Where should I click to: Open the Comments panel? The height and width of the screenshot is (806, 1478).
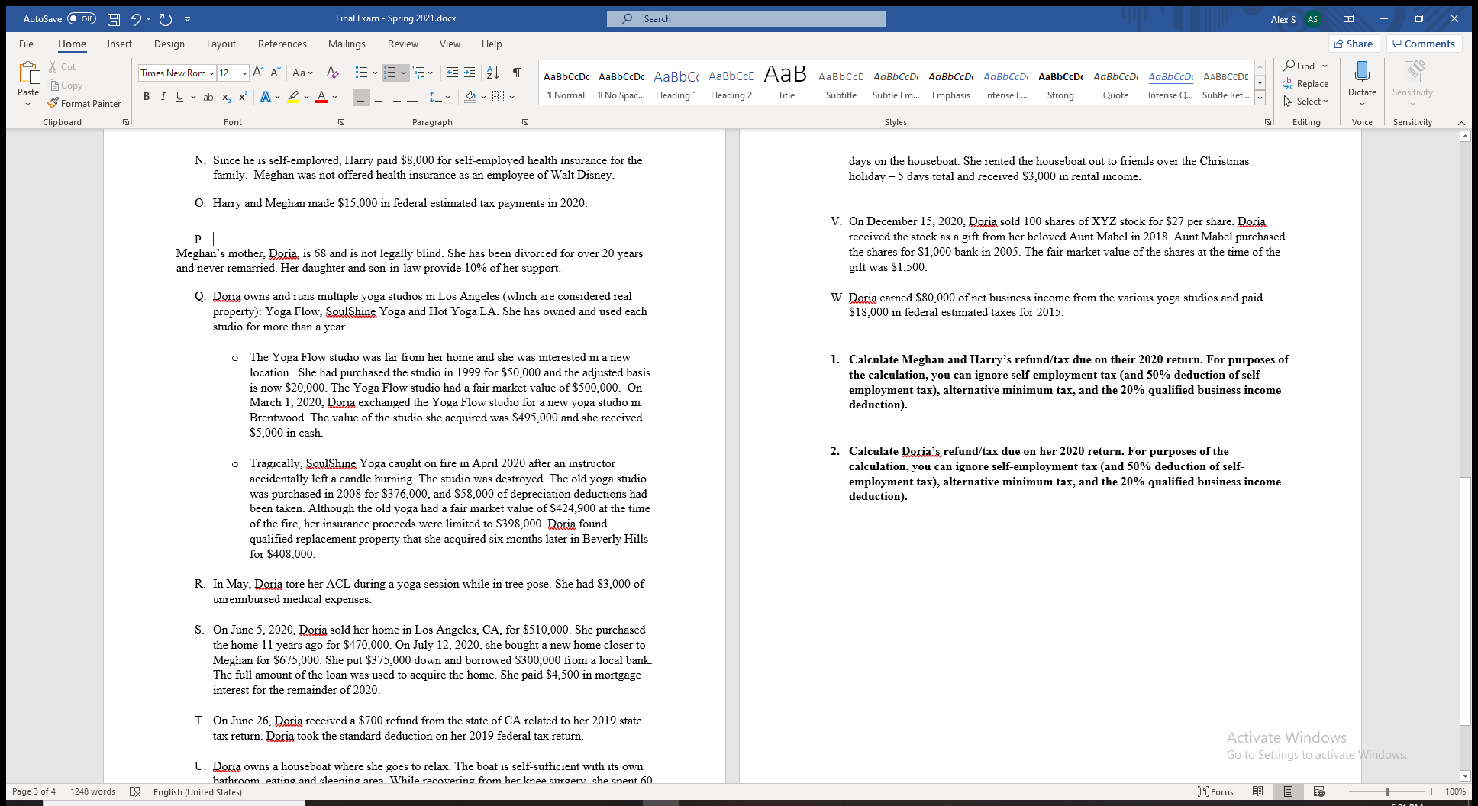(1423, 44)
